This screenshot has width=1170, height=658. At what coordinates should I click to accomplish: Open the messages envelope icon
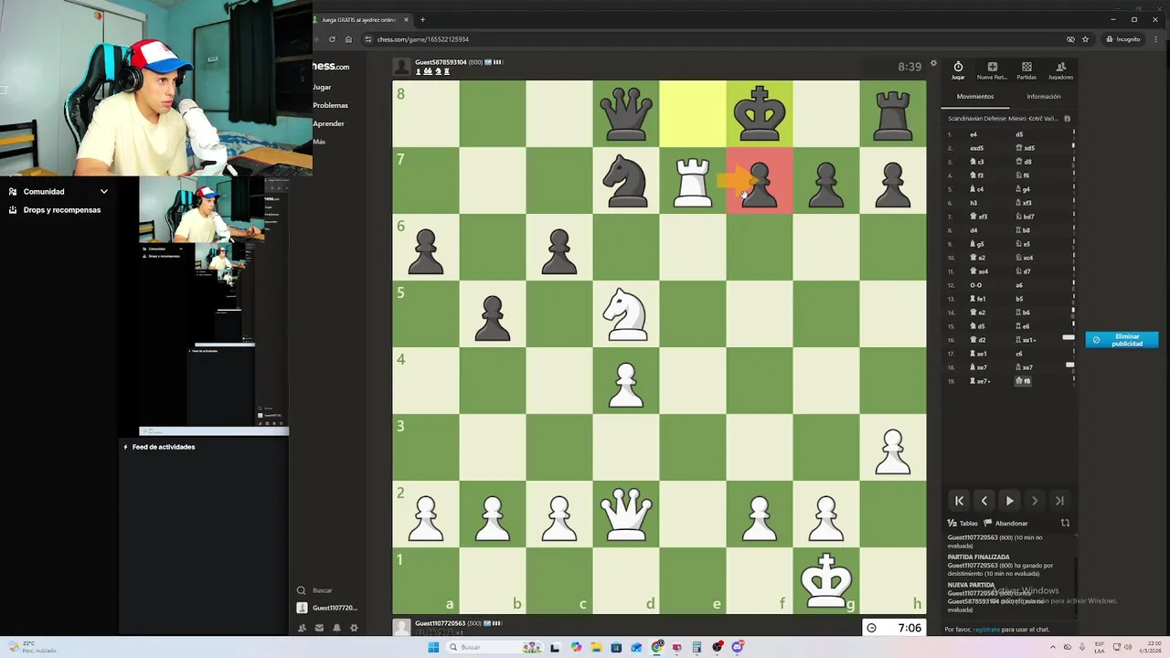click(319, 628)
